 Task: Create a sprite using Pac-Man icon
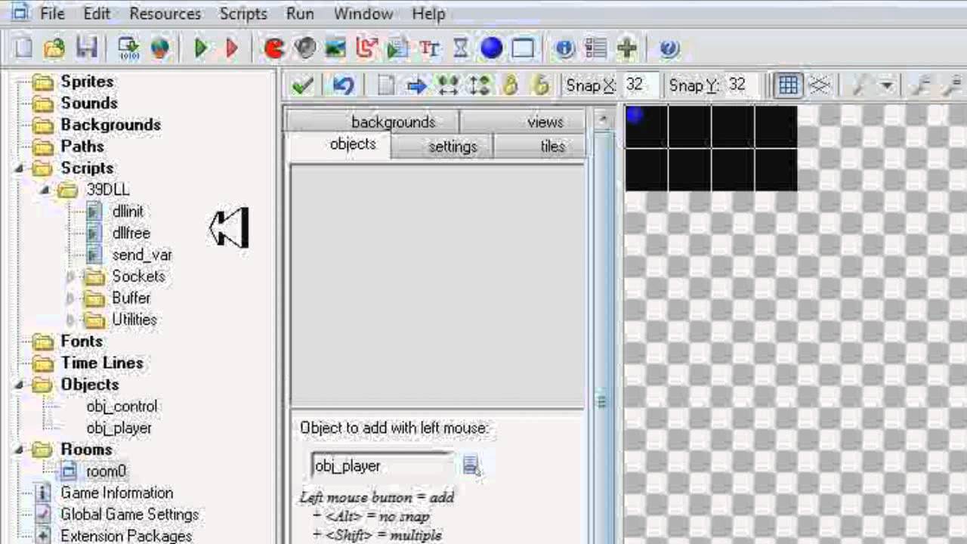click(x=273, y=48)
